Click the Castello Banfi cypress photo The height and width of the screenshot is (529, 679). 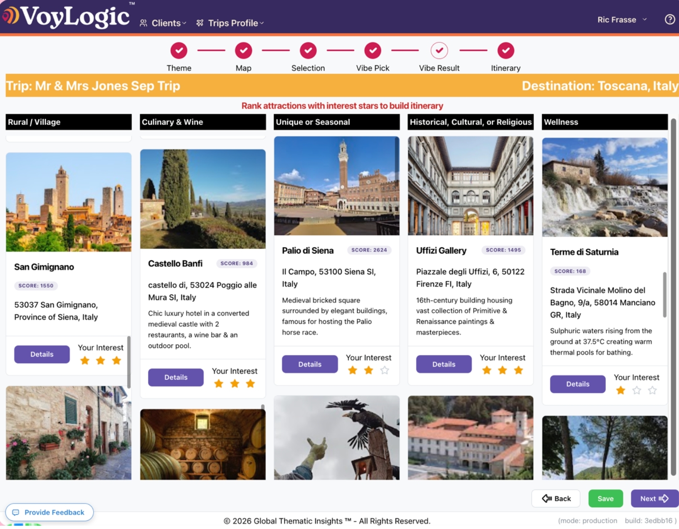(203, 199)
